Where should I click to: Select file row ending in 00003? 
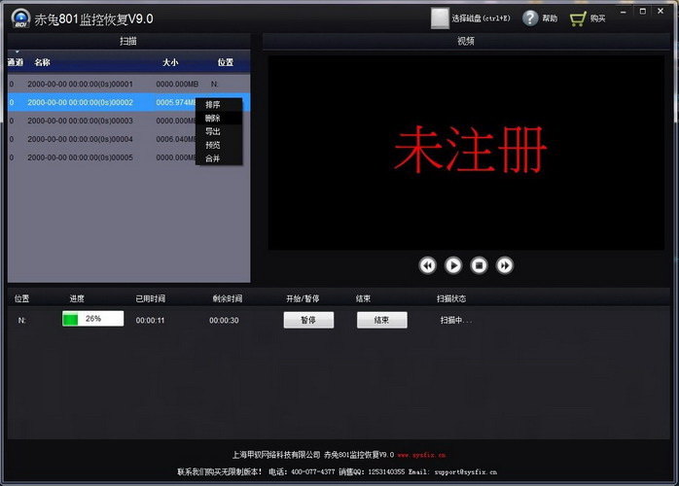128,121
